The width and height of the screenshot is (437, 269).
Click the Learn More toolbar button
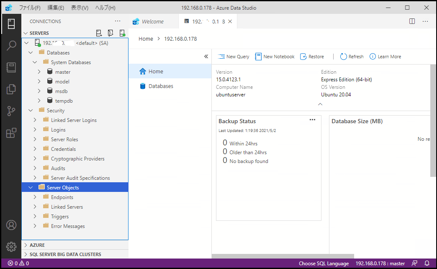(385, 57)
